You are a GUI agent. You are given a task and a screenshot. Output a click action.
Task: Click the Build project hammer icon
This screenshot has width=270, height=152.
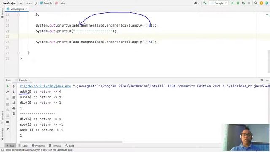click(x=205, y=3)
